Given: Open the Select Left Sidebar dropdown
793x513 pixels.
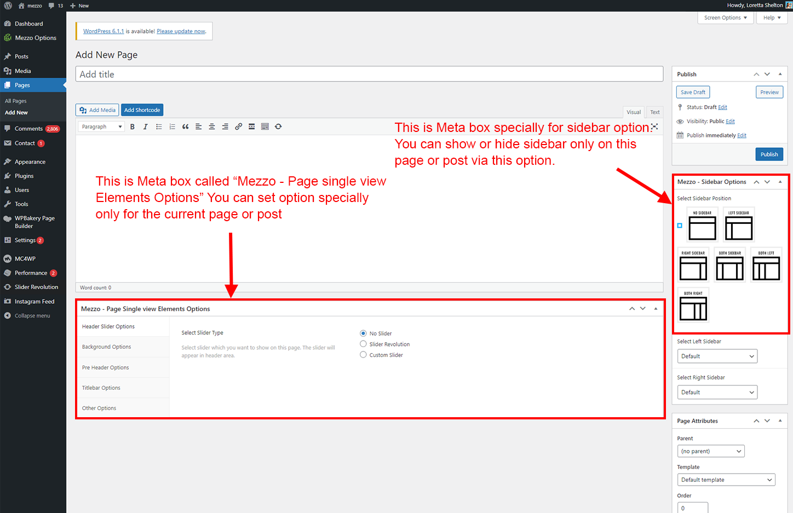Looking at the screenshot, I should pyautogui.click(x=717, y=356).
